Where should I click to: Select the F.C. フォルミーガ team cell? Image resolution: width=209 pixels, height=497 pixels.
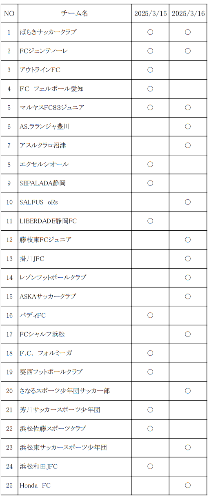[74, 353]
